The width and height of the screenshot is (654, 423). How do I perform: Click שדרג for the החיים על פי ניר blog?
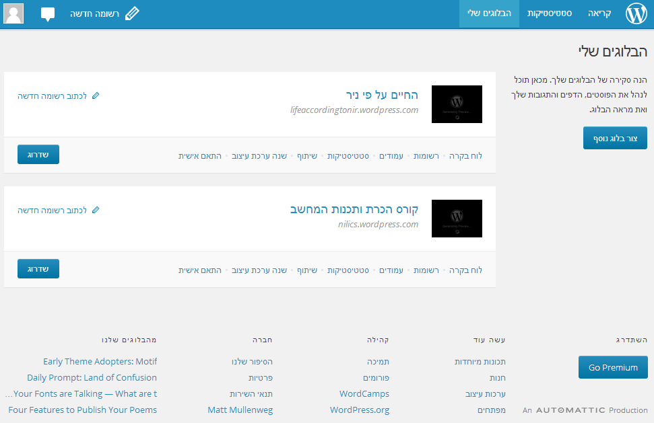(x=38, y=154)
